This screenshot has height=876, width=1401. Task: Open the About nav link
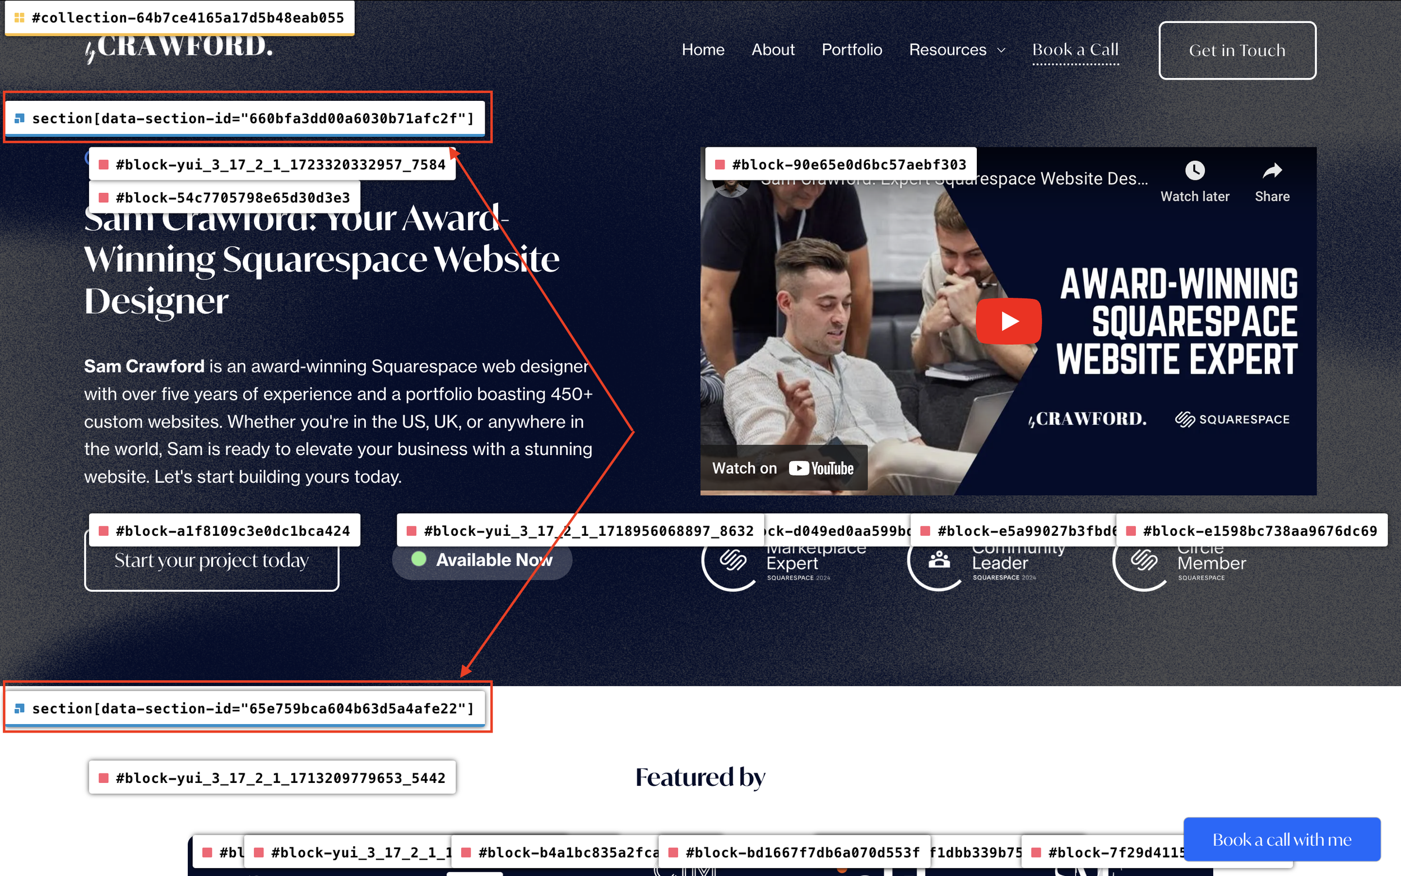point(773,50)
